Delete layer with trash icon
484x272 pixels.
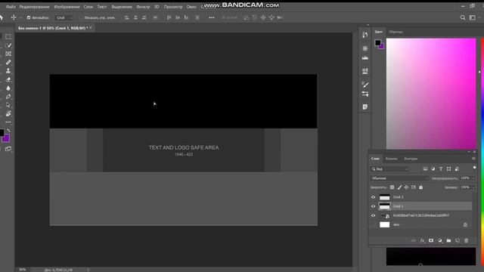click(466, 240)
